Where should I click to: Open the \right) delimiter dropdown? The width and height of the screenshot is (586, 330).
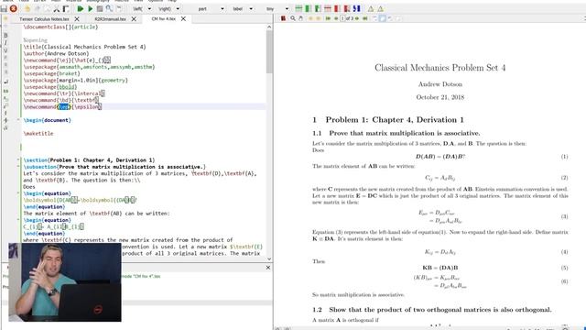click(x=178, y=8)
